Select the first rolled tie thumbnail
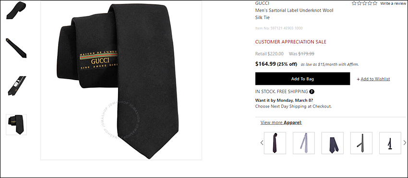 pos(16,10)
